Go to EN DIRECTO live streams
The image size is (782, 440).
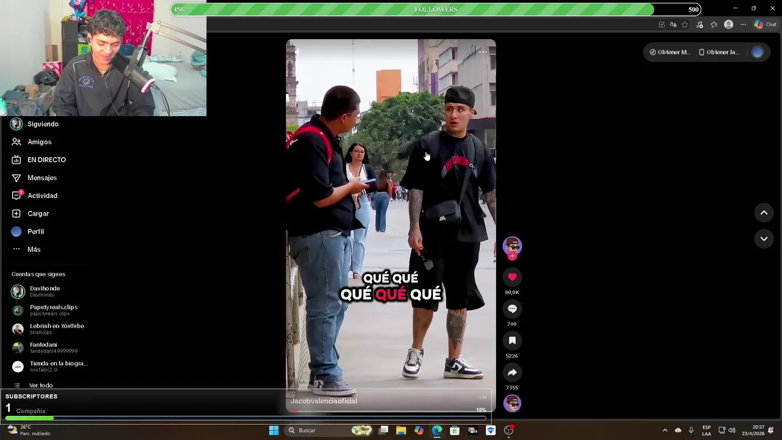coord(38,159)
